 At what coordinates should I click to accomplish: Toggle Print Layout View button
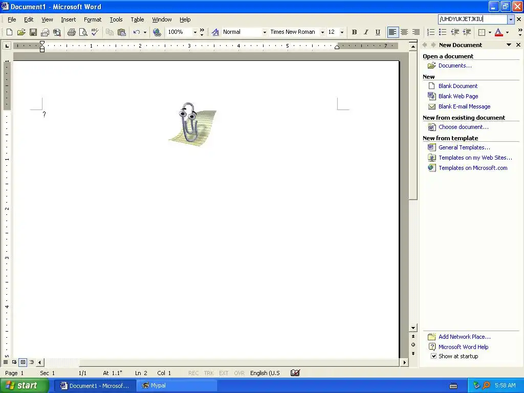tap(23, 362)
